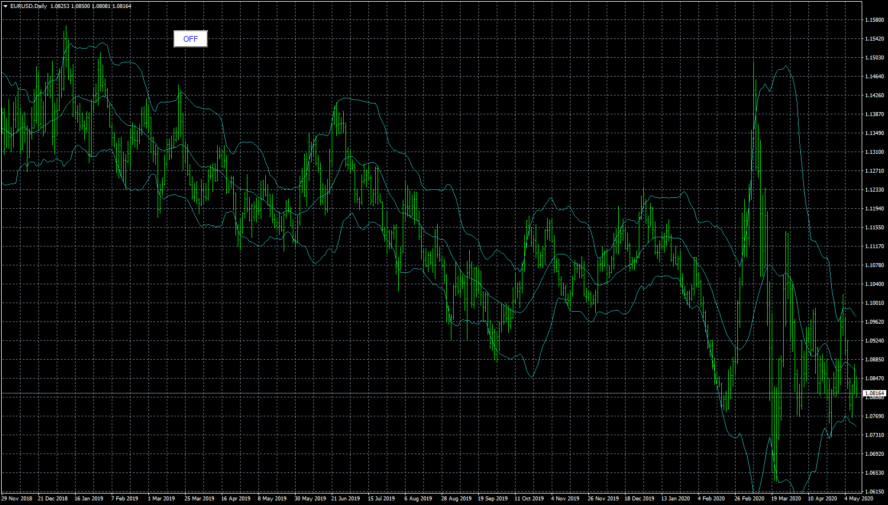Click the 16 Apr 2019 date label
The width and height of the screenshot is (888, 505).
coord(236,499)
